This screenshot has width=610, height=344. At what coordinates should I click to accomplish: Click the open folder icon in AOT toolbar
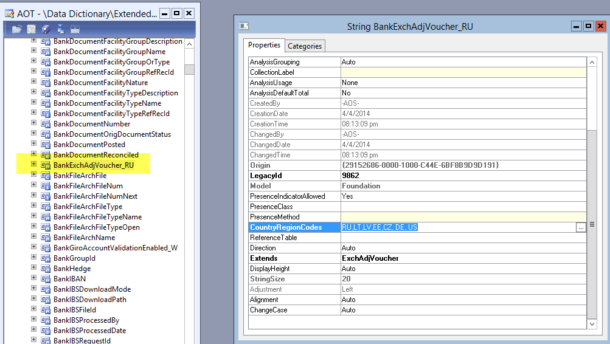[x=16, y=29]
